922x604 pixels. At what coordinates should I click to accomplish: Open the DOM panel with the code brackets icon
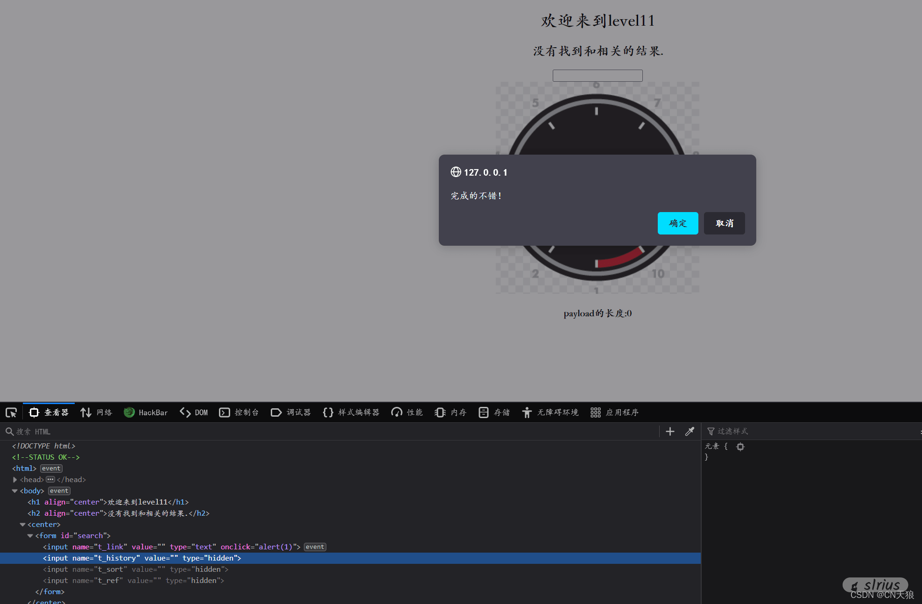pos(184,412)
